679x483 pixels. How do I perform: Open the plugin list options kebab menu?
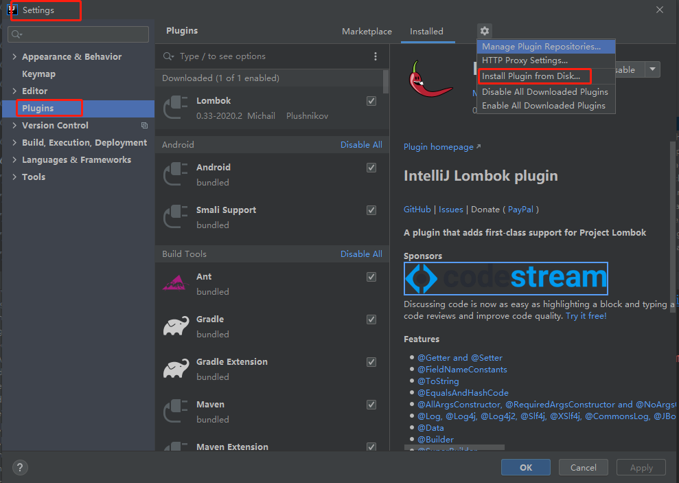point(376,56)
